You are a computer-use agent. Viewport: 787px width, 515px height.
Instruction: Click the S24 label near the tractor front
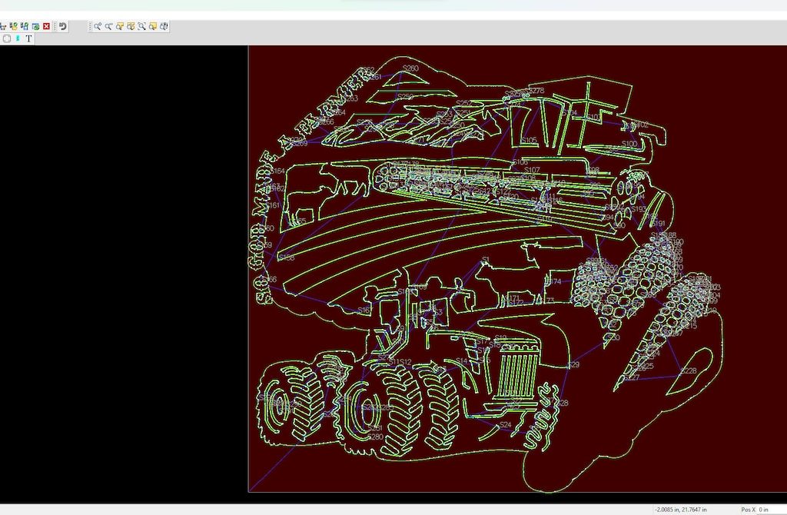505,424
